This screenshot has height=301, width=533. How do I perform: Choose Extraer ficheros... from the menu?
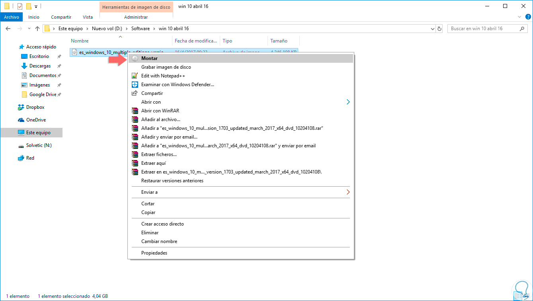[x=241, y=154]
